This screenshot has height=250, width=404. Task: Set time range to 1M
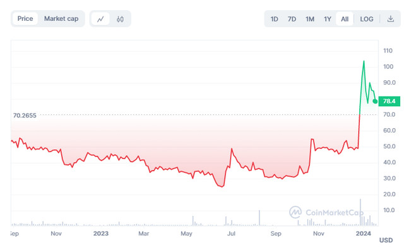click(x=310, y=19)
